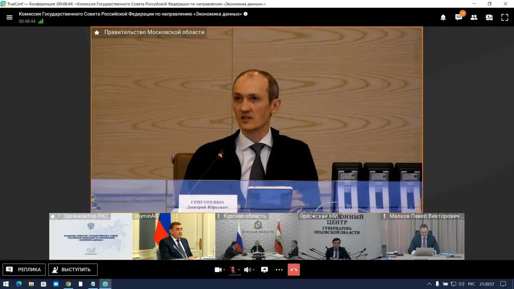This screenshot has width=514, height=289.
Task: Click the ВЫСТУПИТЬ button
Action: [x=73, y=270]
